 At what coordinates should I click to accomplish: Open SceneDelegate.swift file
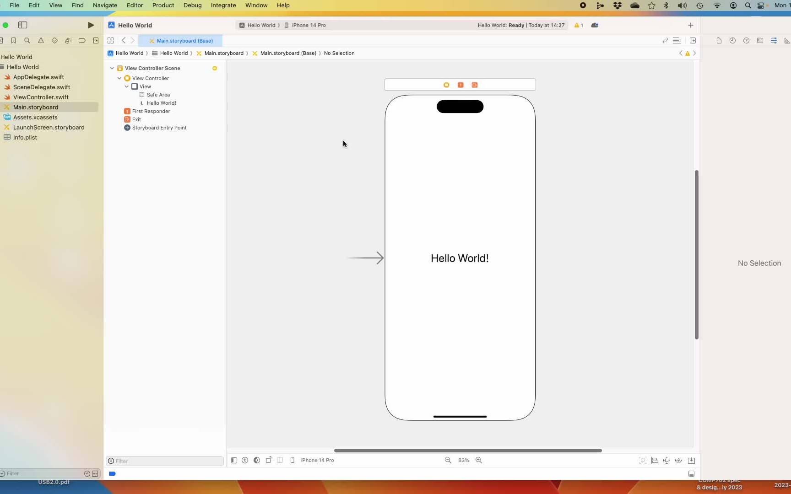(x=42, y=87)
